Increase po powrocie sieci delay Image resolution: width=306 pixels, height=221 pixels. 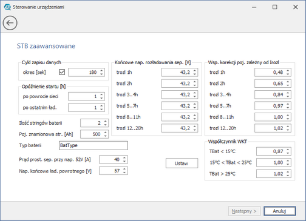[x=101, y=94]
